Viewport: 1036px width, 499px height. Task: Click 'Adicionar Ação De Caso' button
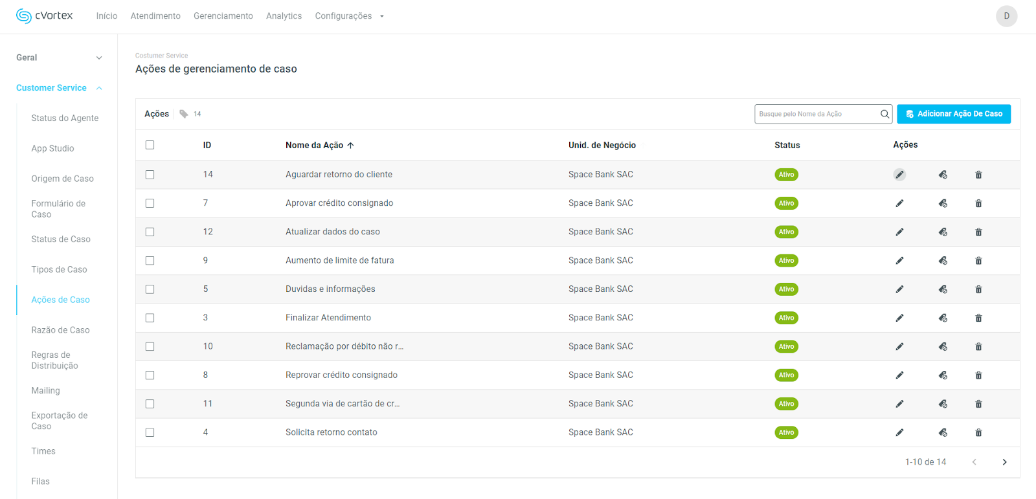pyautogui.click(x=953, y=114)
